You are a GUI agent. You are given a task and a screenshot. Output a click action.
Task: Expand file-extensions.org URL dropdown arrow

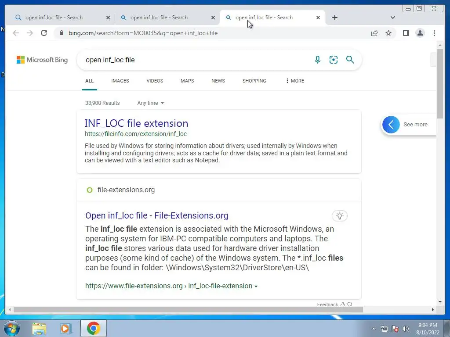[x=256, y=286]
